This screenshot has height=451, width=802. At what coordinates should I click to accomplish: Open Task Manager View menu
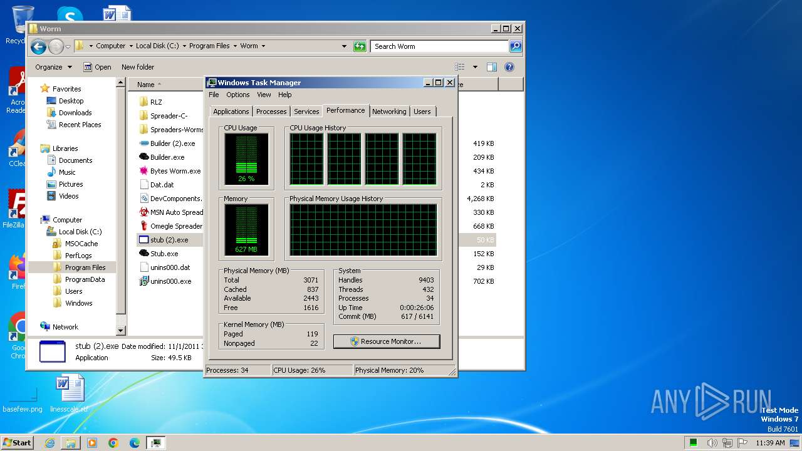coord(264,95)
